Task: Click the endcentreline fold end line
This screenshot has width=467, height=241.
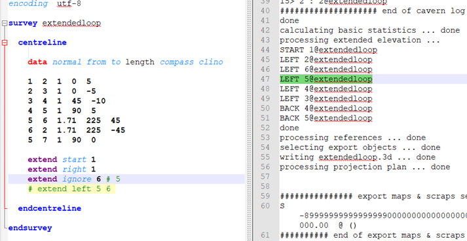Action: point(49,208)
